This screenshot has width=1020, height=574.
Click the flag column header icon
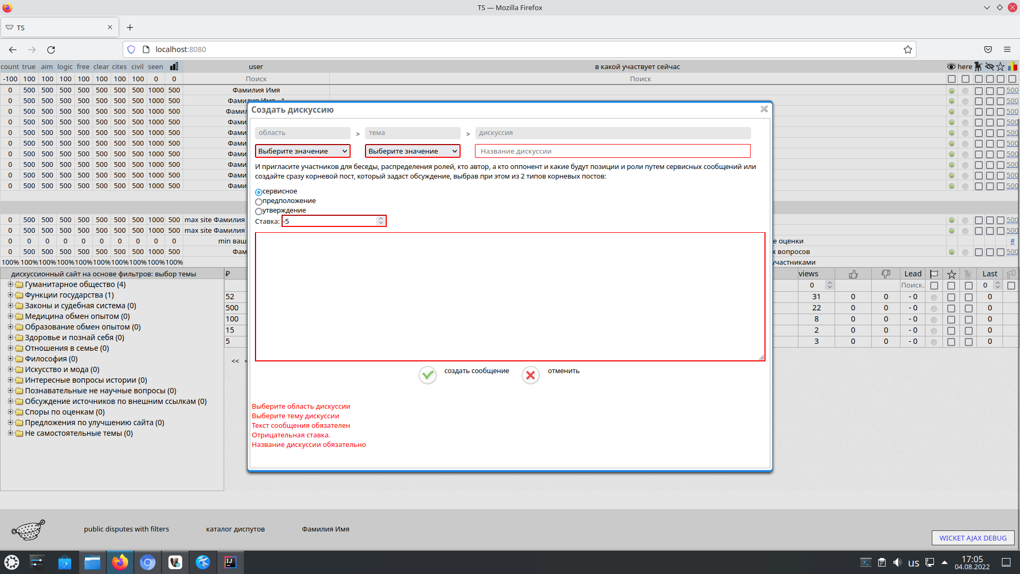934,274
